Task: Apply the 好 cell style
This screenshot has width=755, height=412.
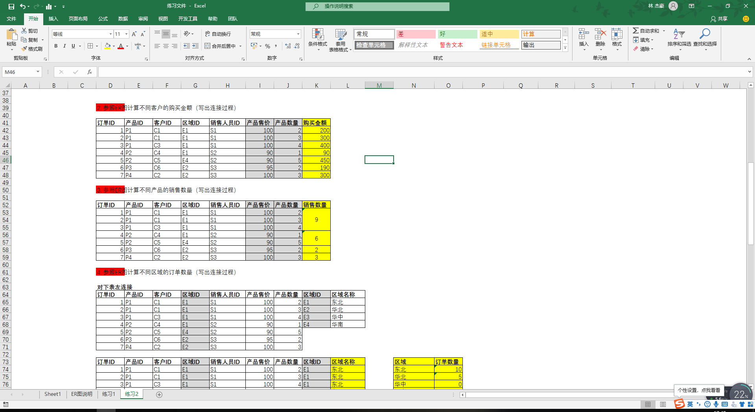Action: tap(458, 34)
